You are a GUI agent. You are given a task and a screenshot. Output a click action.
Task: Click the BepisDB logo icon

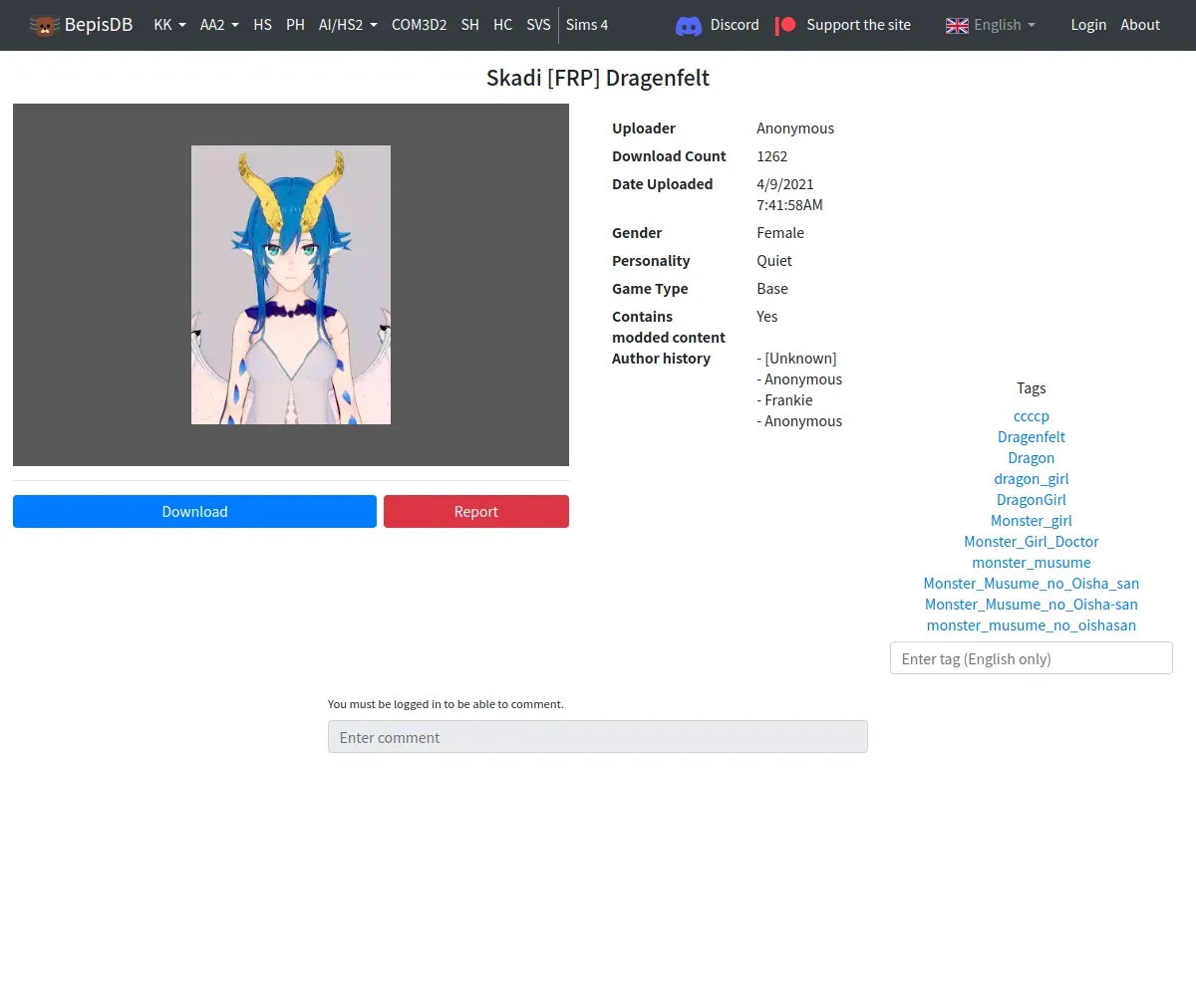44,25
